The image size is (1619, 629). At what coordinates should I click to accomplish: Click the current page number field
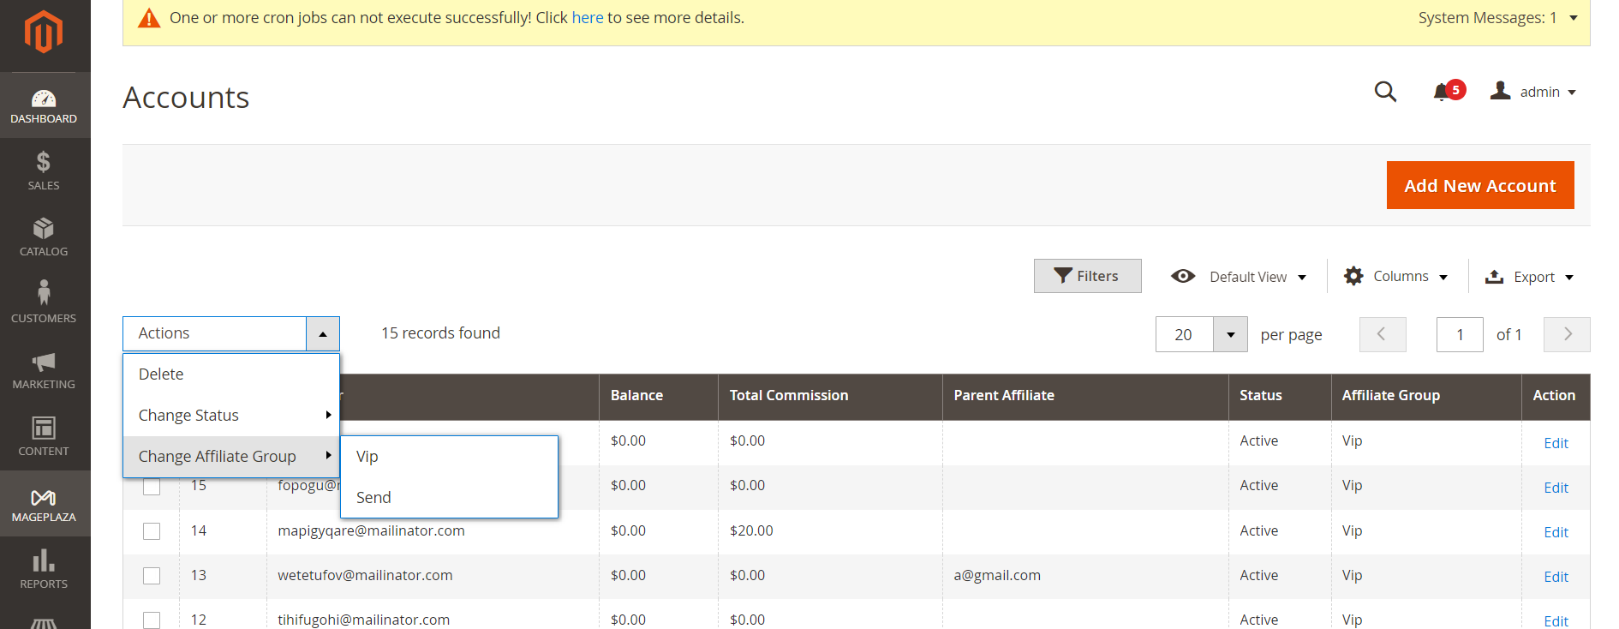click(x=1459, y=335)
